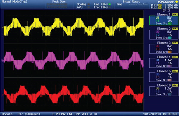Click the Element 2 HRM1 badge
This screenshot has height=116, width=179.
point(175,29)
